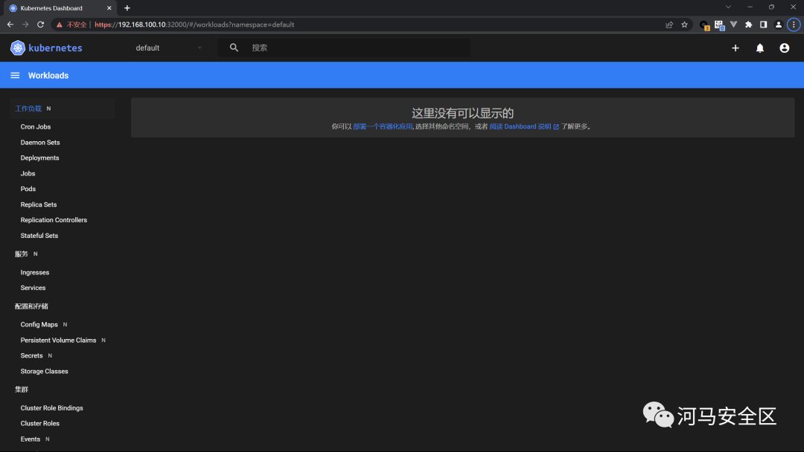Open the notifications bell icon
804x452 pixels.
point(759,48)
